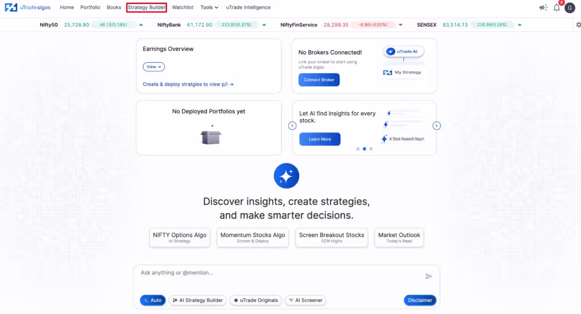Expand the Tools dropdown menu
The image size is (581, 314).
click(x=209, y=8)
